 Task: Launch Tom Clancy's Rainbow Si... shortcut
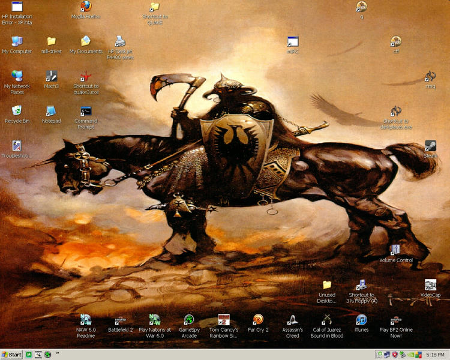224,326
